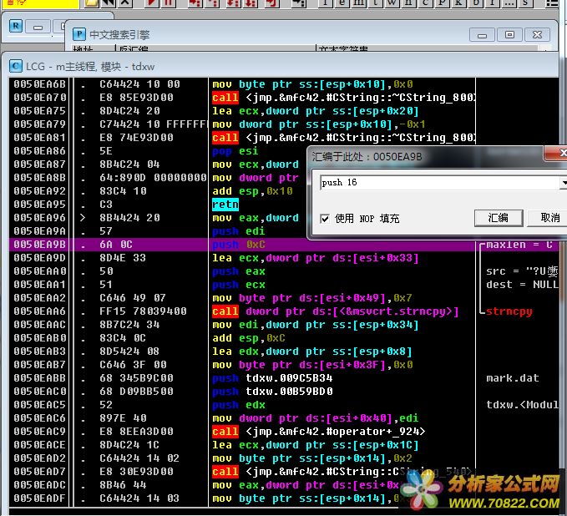567x516 pixels.
Task: Select lea edx,[esp+0x8] at 0050EAB3
Action: click(x=312, y=352)
